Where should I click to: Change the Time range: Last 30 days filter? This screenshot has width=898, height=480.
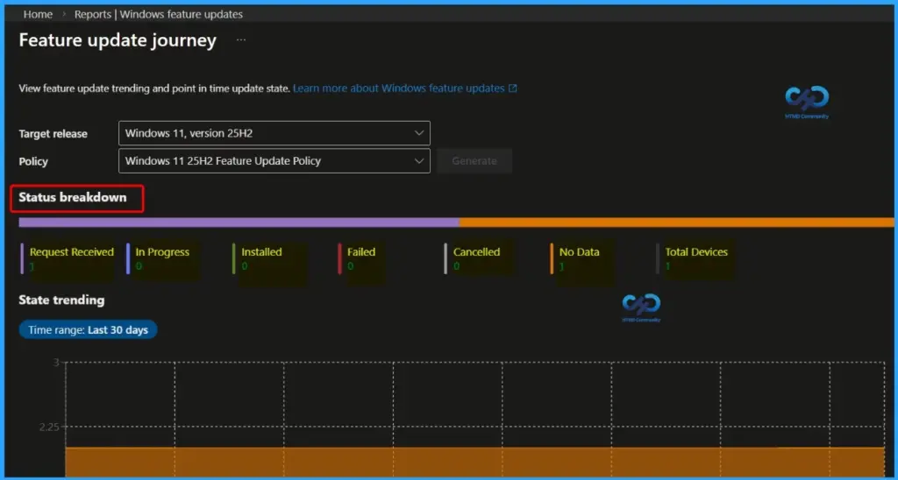(x=89, y=330)
